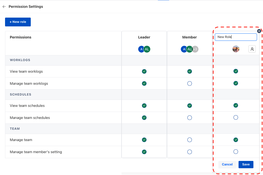Click the new role's user photo avatar
Viewport: 263px width, 175px height.
click(x=236, y=49)
